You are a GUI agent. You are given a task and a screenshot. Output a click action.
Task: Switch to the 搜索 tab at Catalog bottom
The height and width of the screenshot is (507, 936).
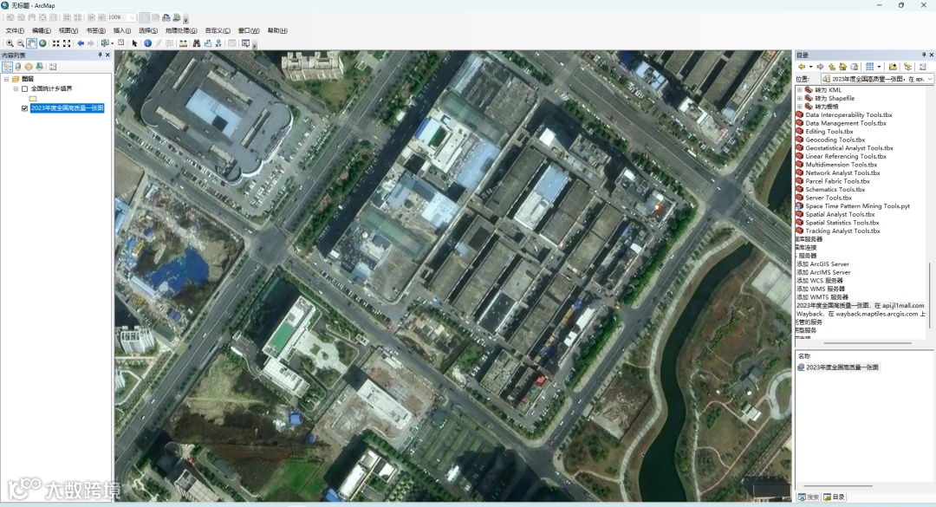(809, 497)
